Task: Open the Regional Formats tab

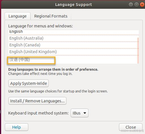Action: [x=51, y=16]
